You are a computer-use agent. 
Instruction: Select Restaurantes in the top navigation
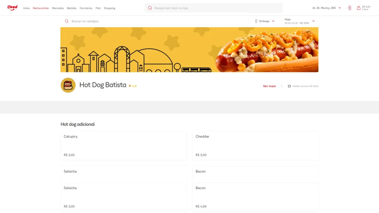(41, 8)
